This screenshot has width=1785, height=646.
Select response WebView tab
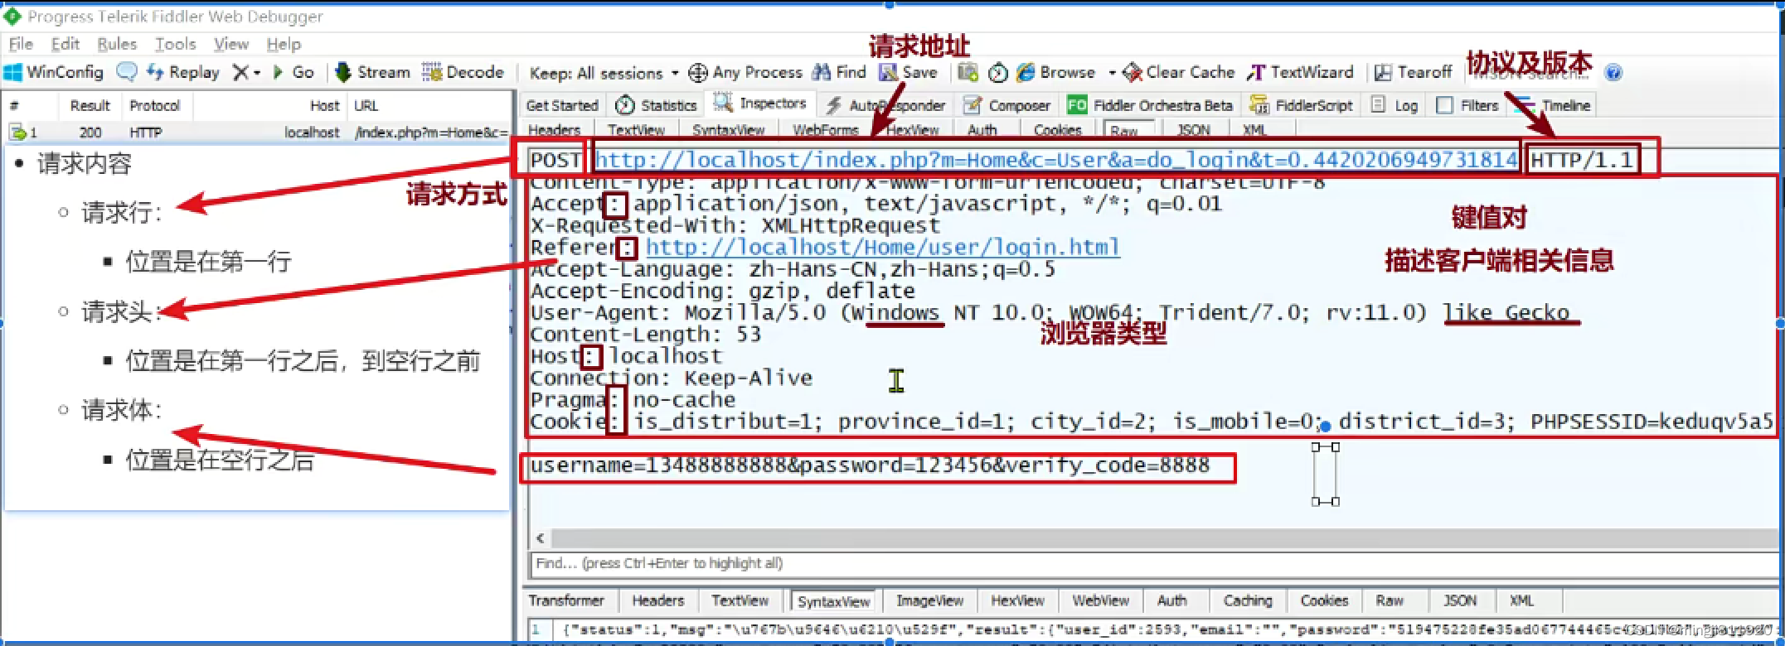pos(1100,600)
